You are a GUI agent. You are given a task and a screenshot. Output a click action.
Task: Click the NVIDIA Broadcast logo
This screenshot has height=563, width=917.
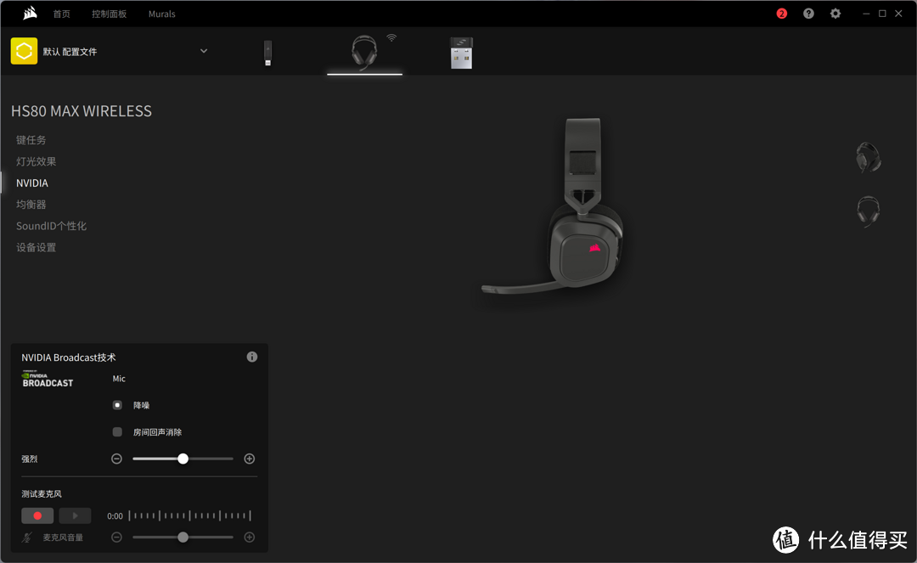[x=48, y=379]
